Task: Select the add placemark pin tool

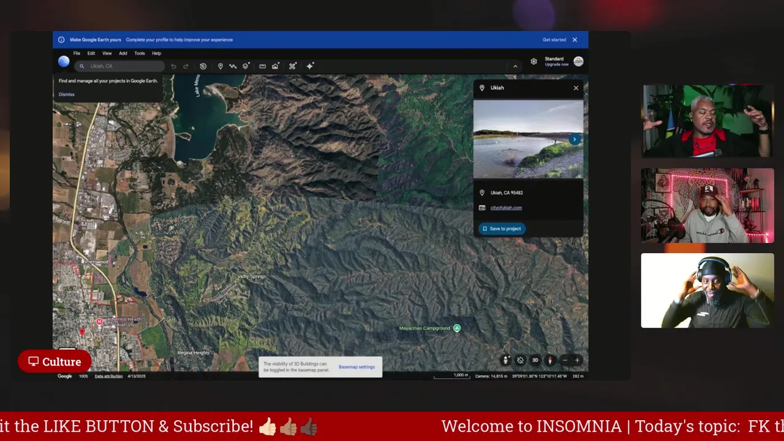Action: coord(221,66)
